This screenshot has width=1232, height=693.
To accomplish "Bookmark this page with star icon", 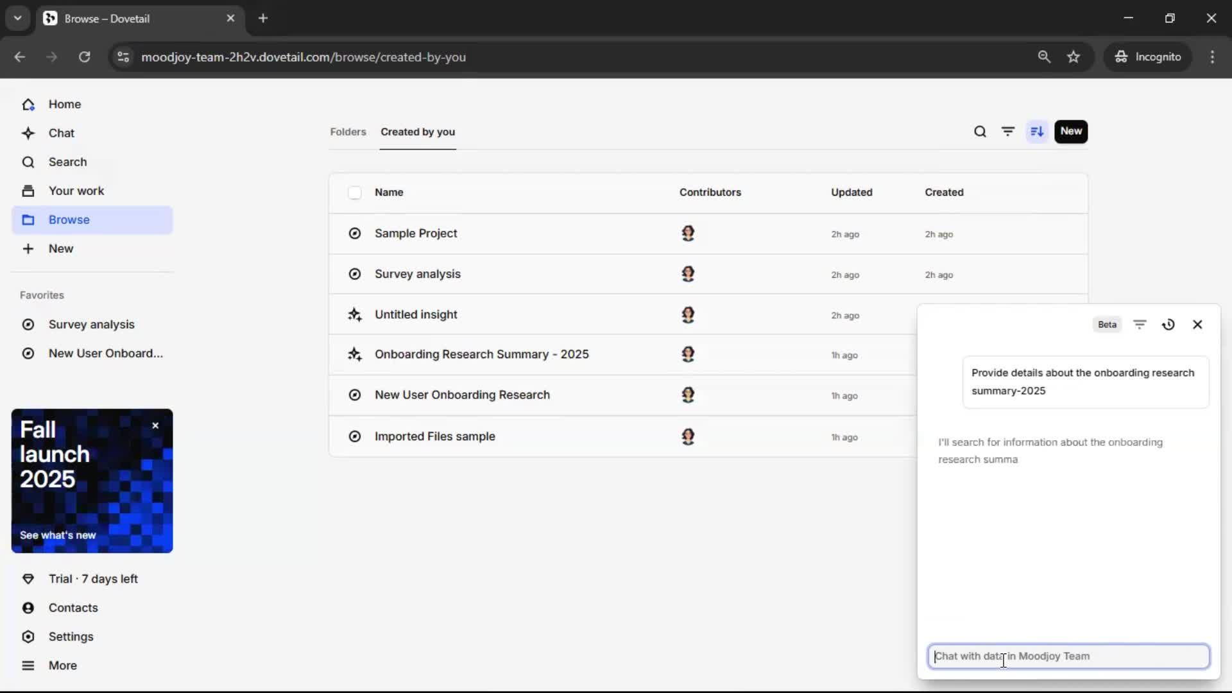I will click(1074, 56).
